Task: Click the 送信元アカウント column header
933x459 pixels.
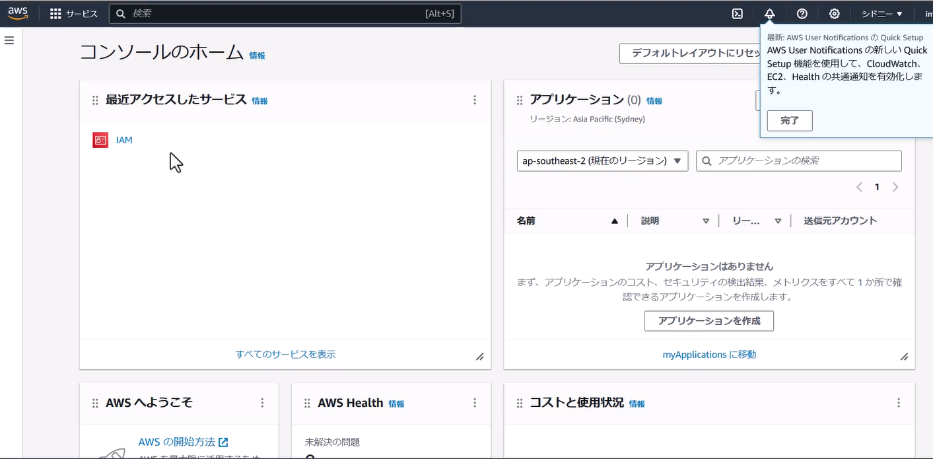Action: pyautogui.click(x=840, y=221)
